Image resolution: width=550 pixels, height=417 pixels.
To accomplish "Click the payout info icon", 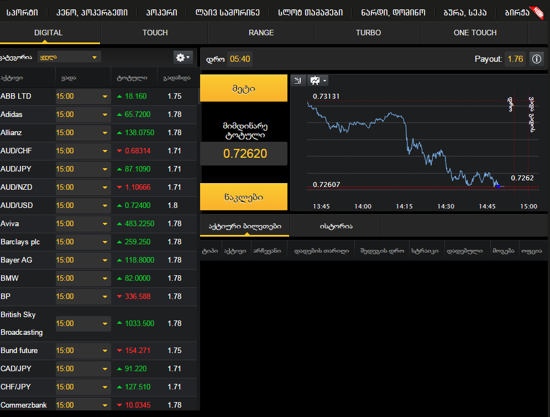I will coord(536,59).
